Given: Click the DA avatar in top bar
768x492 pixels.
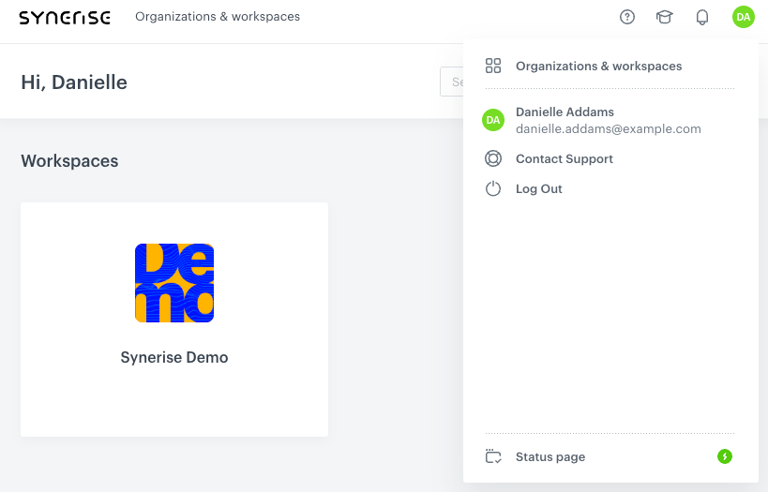Looking at the screenshot, I should click(x=743, y=17).
